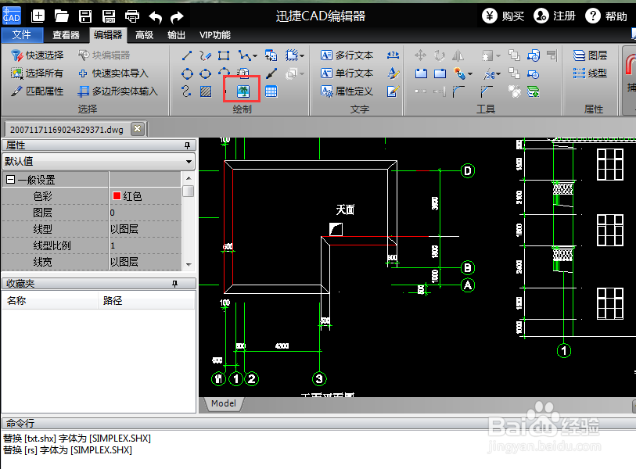Click the Undo arrow icon
This screenshot has width=636, height=469.
(x=156, y=17)
